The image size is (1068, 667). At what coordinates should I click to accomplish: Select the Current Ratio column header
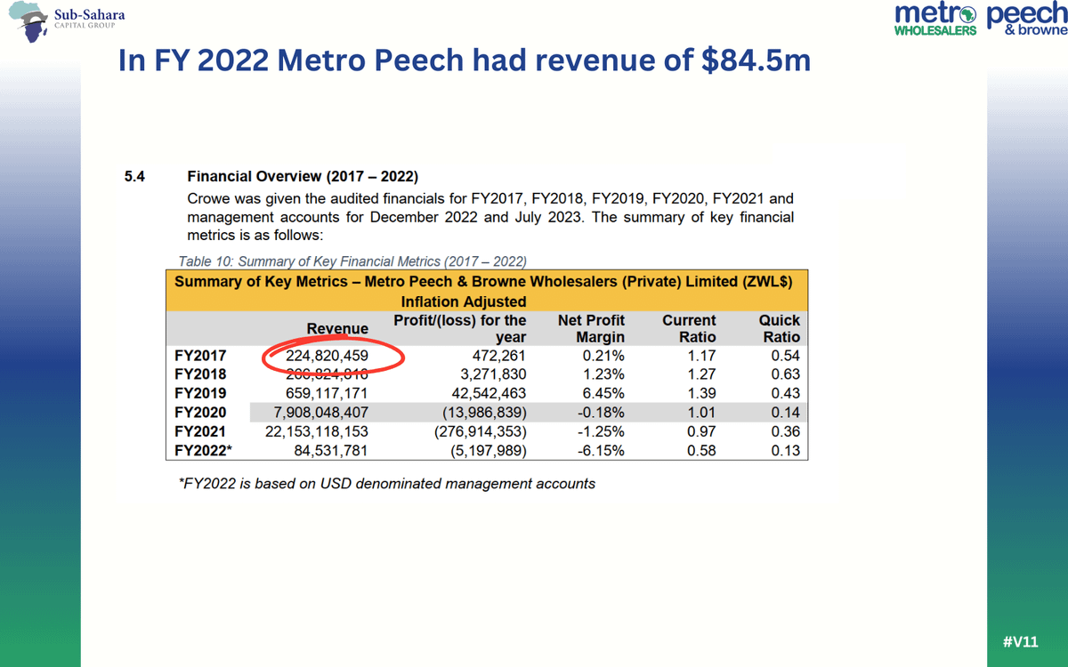689,328
